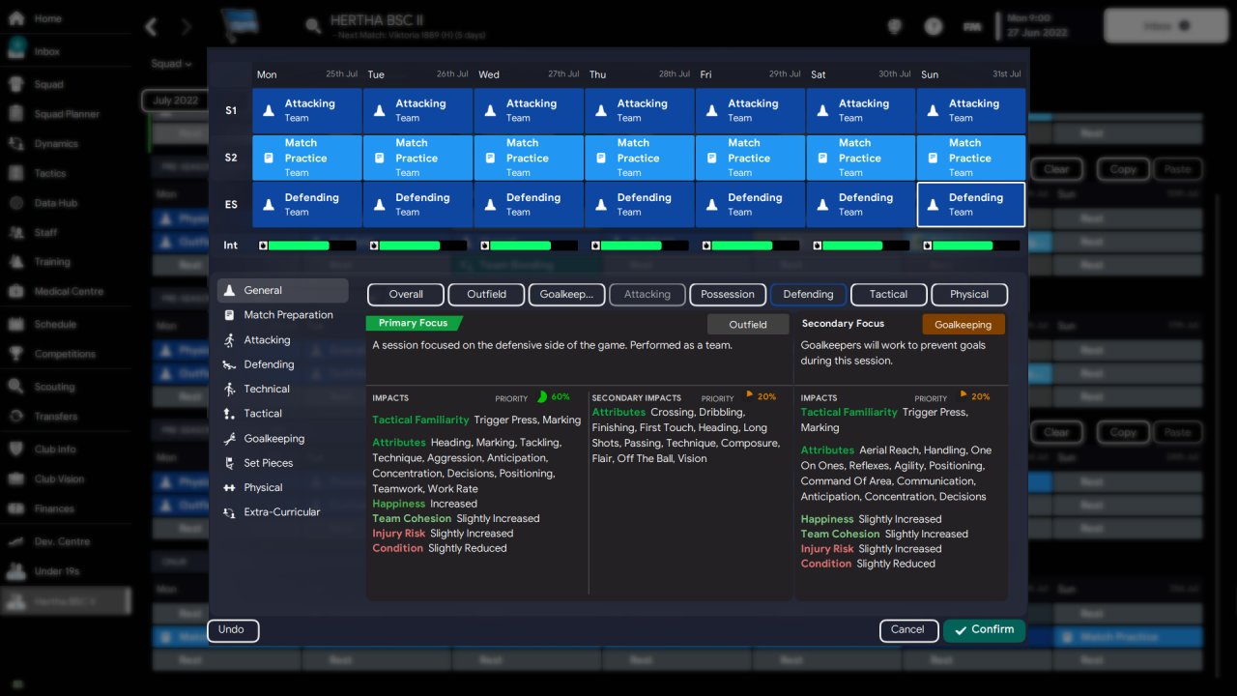Choose the Overall filter tab
The image size is (1237, 696).
click(x=406, y=295)
